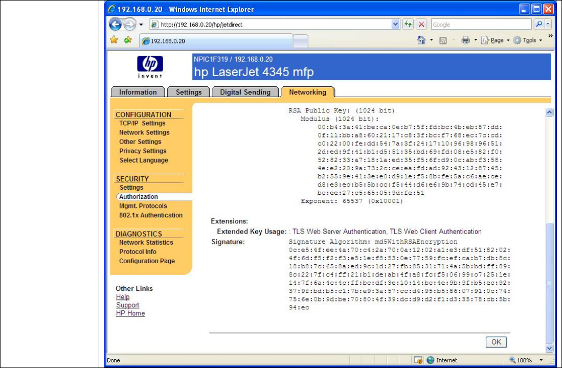The height and width of the screenshot is (368, 562).
Task: Expand the address bar history dropdown
Action: point(395,25)
